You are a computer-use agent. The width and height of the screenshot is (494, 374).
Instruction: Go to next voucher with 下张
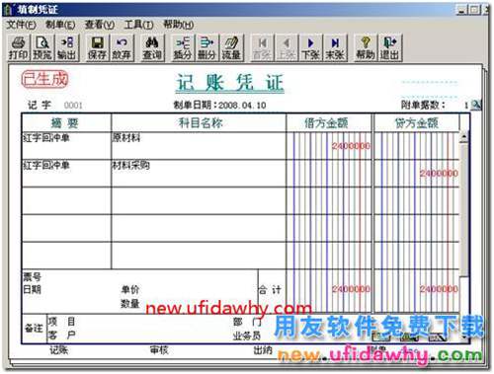pyautogui.click(x=310, y=48)
